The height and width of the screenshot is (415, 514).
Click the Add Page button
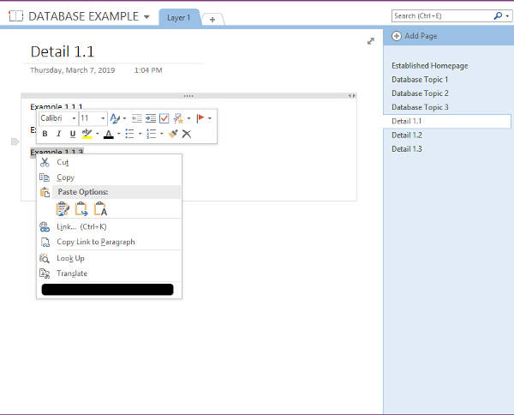click(x=415, y=36)
